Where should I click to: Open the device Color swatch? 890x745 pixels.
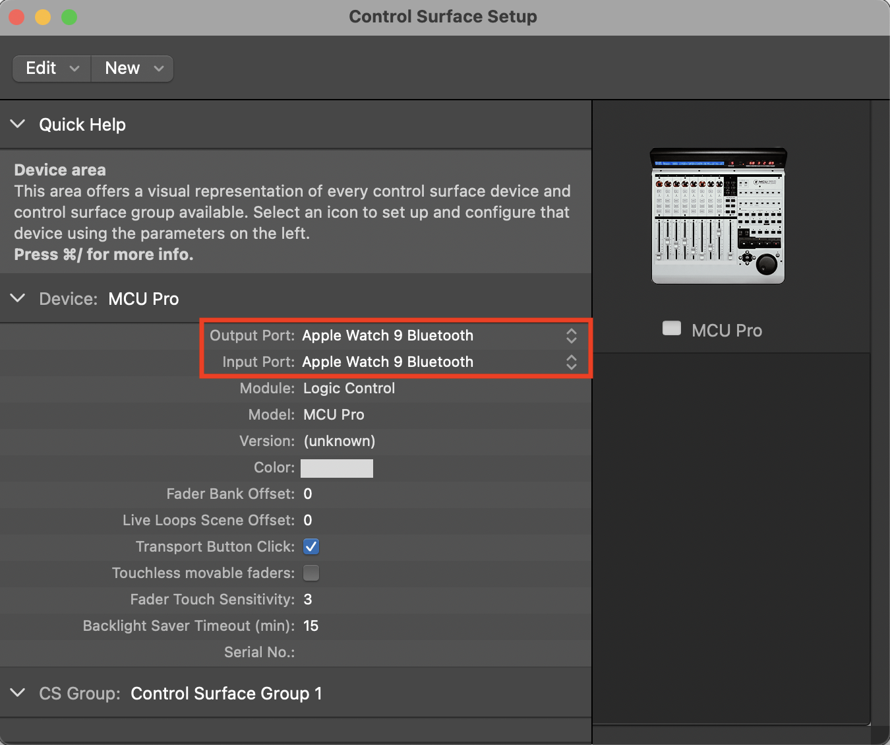pos(337,468)
